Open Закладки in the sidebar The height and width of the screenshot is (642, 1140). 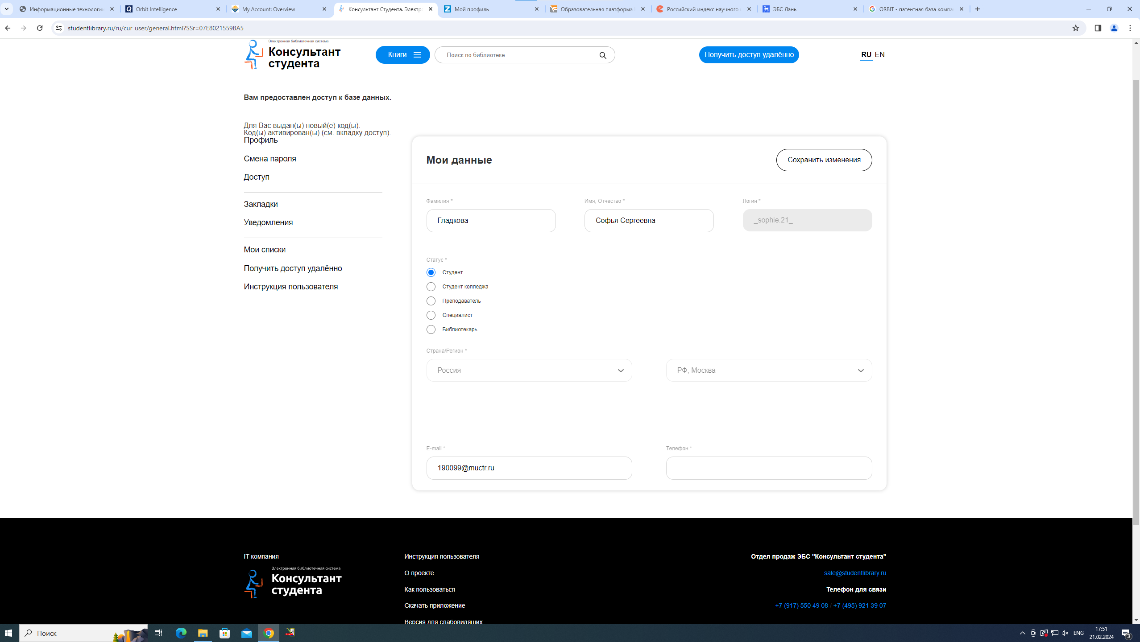pos(261,204)
